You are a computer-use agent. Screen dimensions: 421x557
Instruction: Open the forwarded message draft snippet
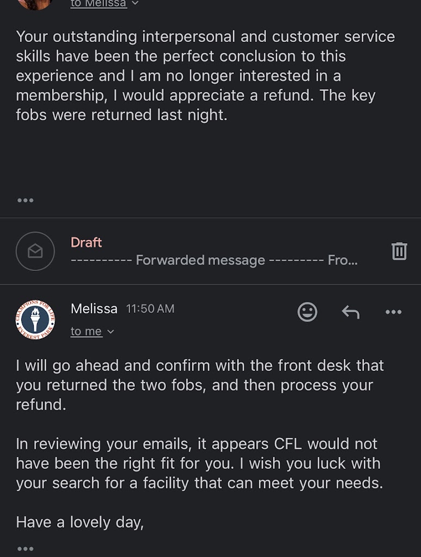pyautogui.click(x=214, y=260)
